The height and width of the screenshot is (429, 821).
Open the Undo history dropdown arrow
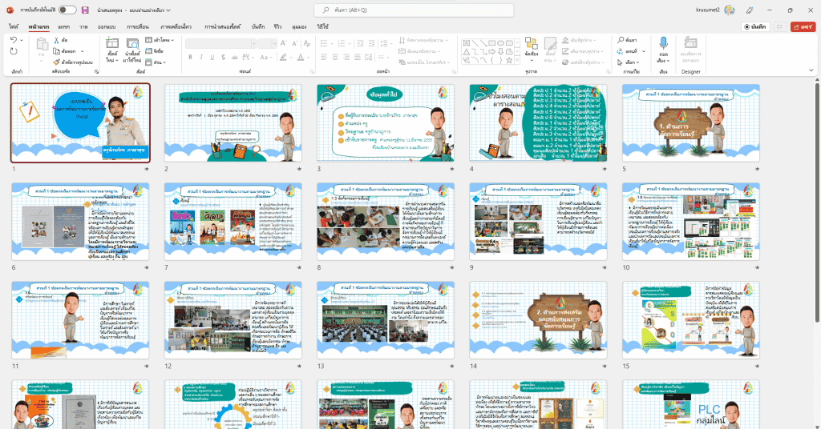click(x=20, y=40)
